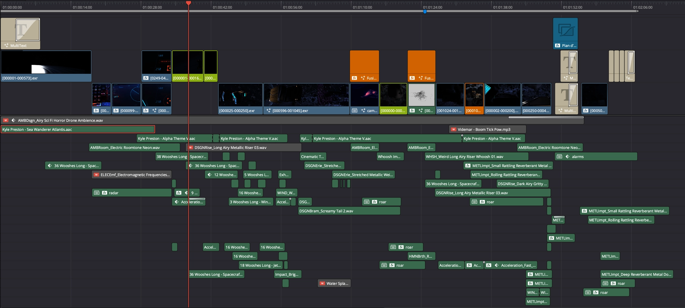Click the fx badge on the radar clip
The height and width of the screenshot is (308, 685).
(x=105, y=193)
